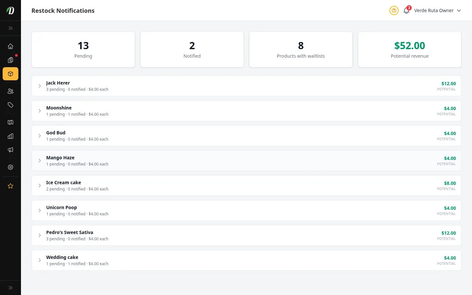Screen dimensions: 472x295
Task: Click the Mango Haze product name
Action: point(60,158)
